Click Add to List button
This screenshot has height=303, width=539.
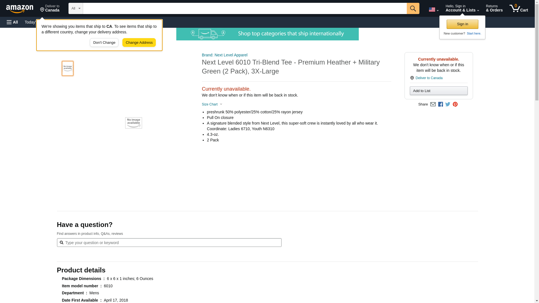[438, 91]
